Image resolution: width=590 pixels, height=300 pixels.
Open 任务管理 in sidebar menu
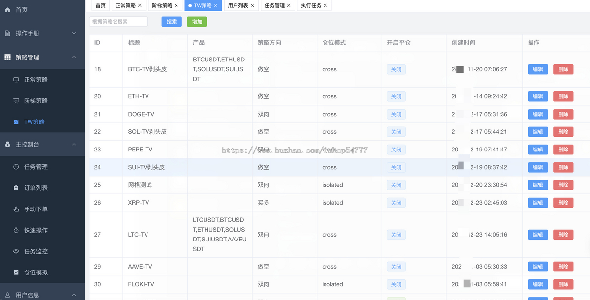pos(42,167)
